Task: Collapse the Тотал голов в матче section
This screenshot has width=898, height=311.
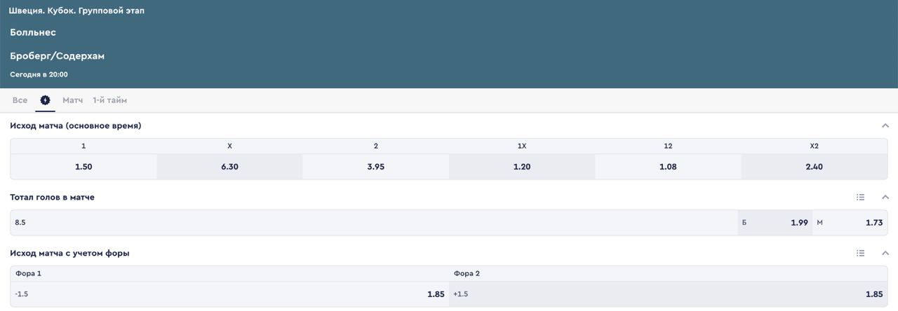Action: pos(885,198)
